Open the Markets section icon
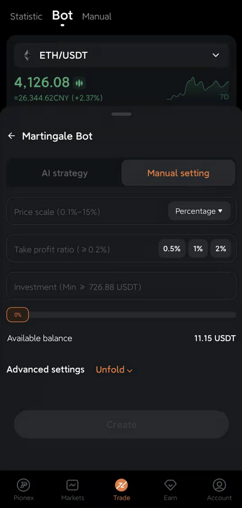 coord(73,485)
